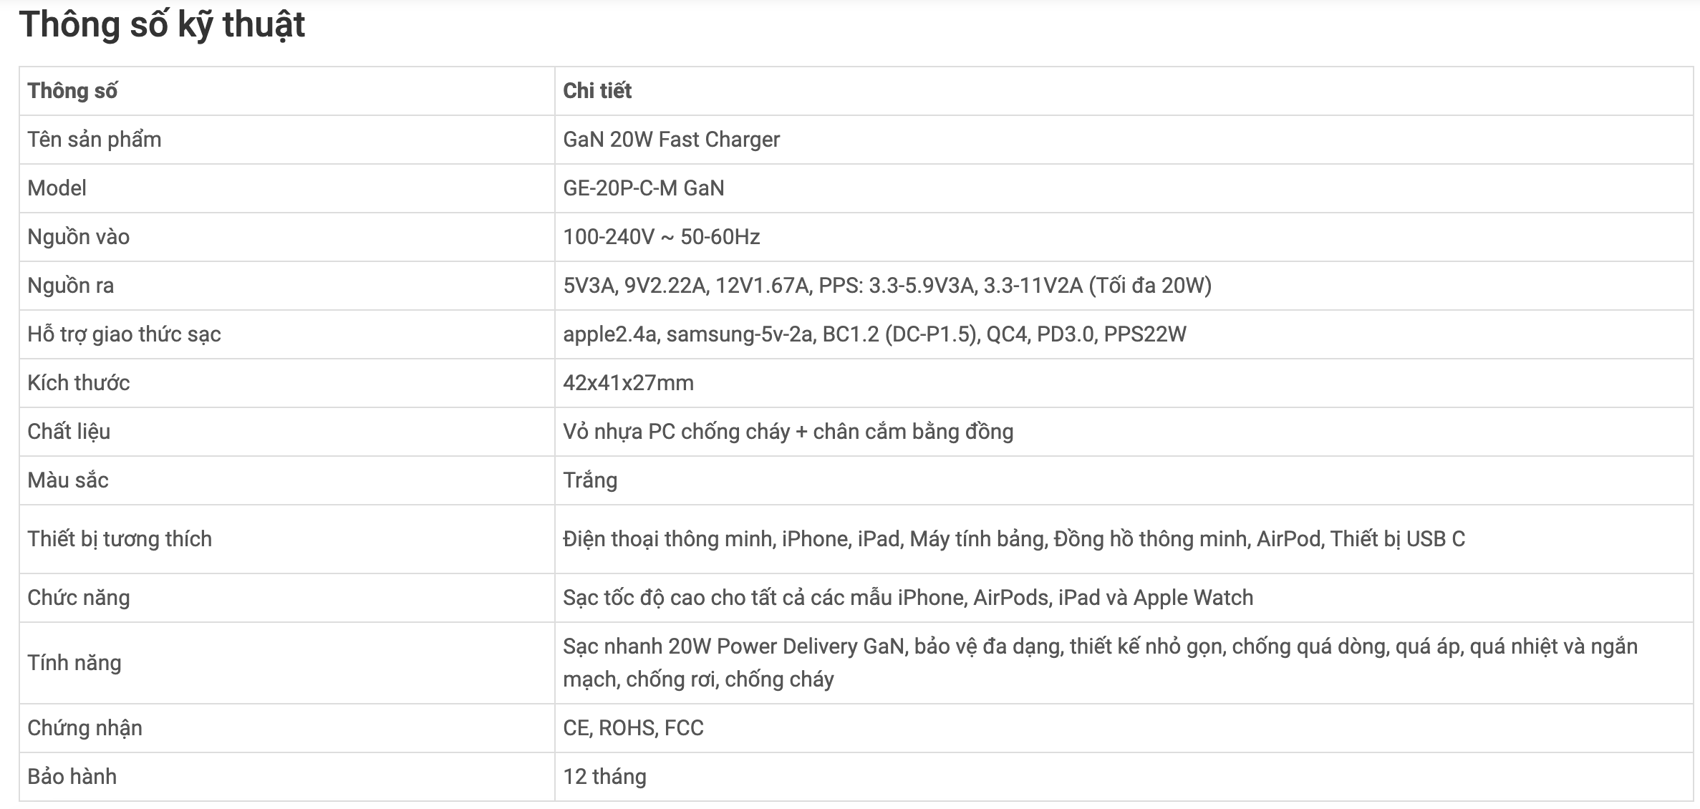Click the 'Trắng' color value
The width and height of the screenshot is (1700, 809).
point(590,480)
